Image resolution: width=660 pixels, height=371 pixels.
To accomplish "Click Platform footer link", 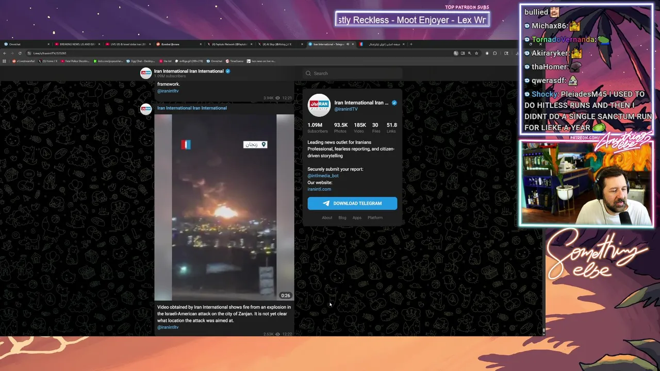I will [x=375, y=217].
